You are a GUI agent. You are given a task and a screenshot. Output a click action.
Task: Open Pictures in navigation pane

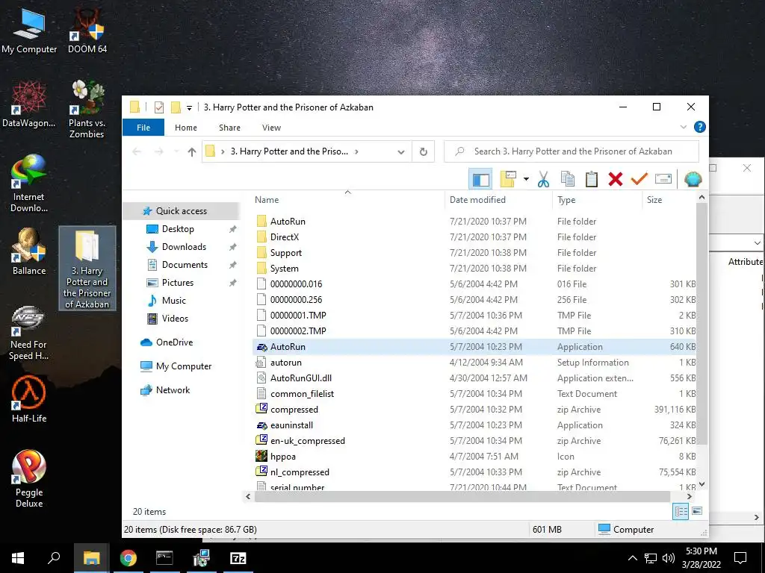(178, 283)
